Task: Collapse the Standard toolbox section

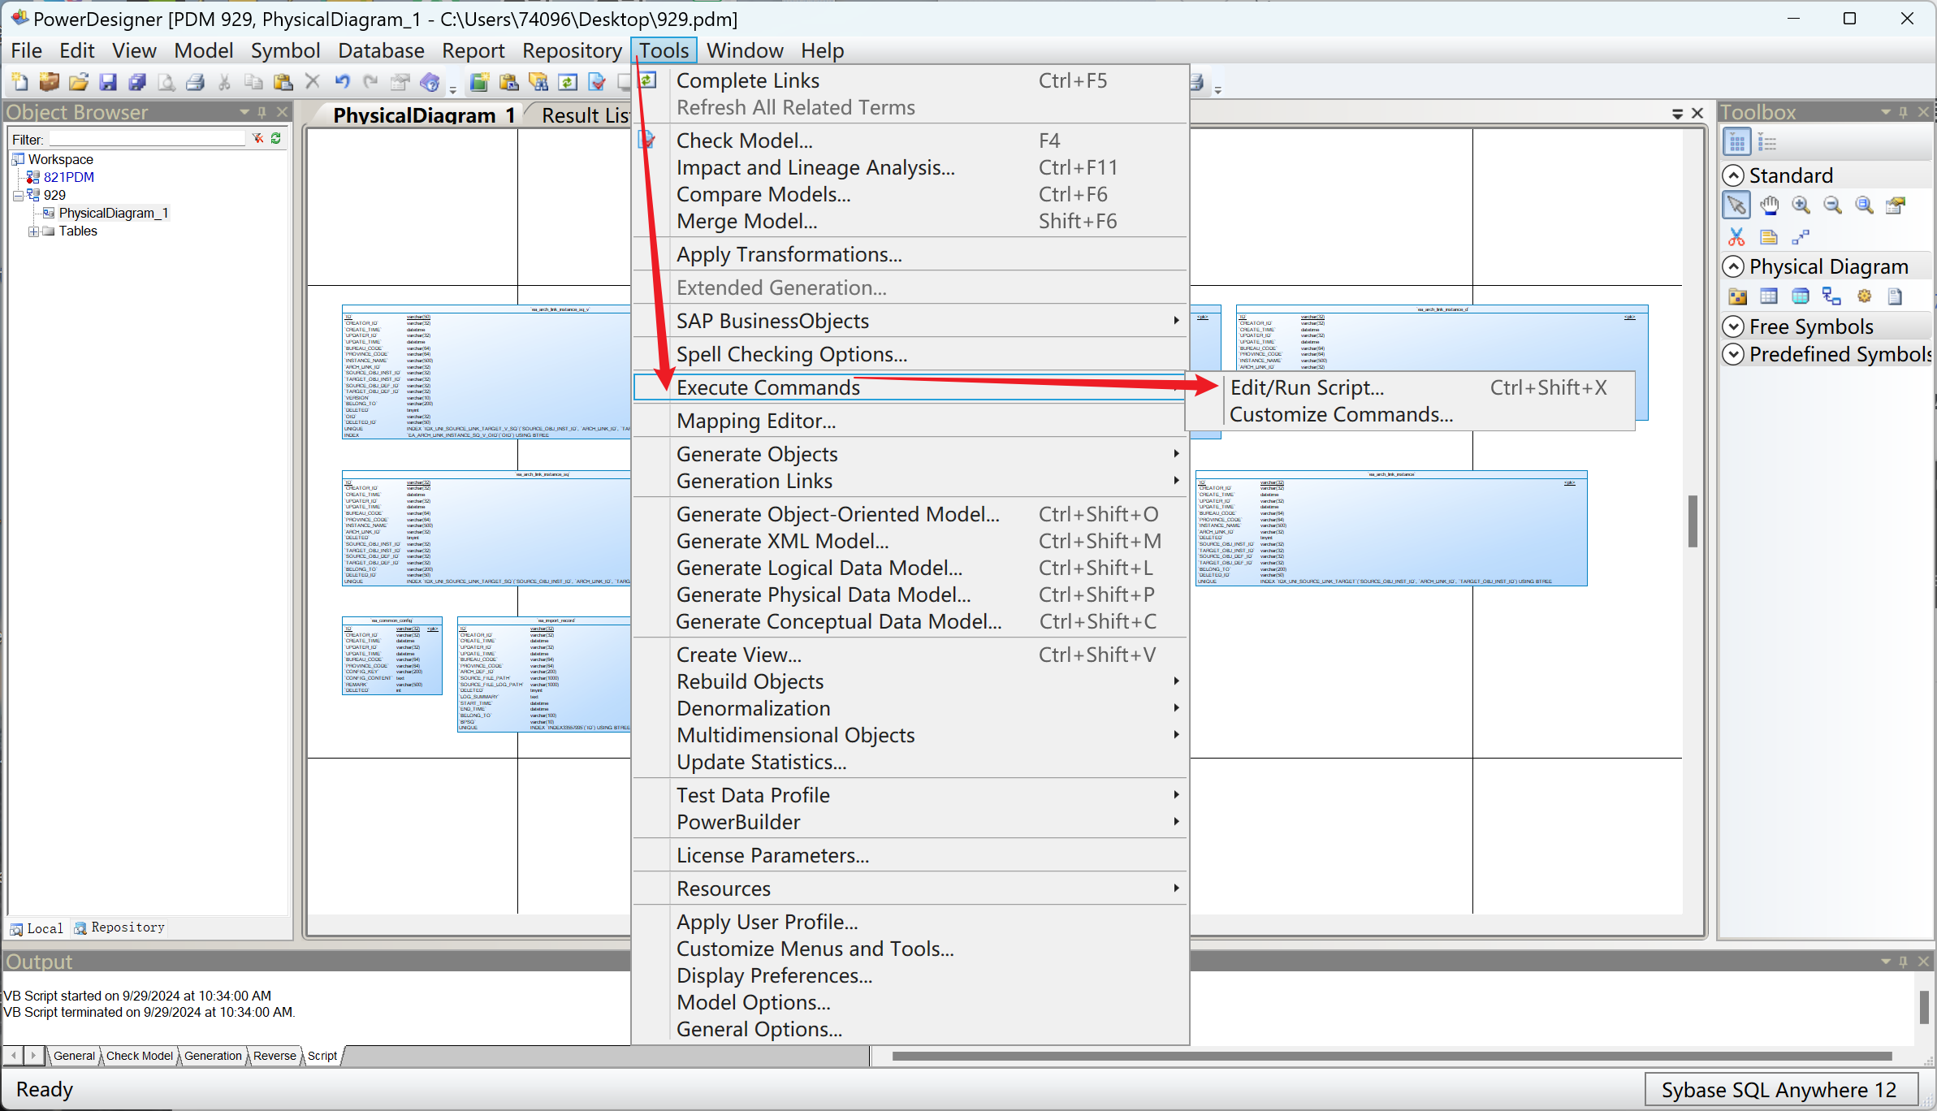Action: tap(1733, 175)
